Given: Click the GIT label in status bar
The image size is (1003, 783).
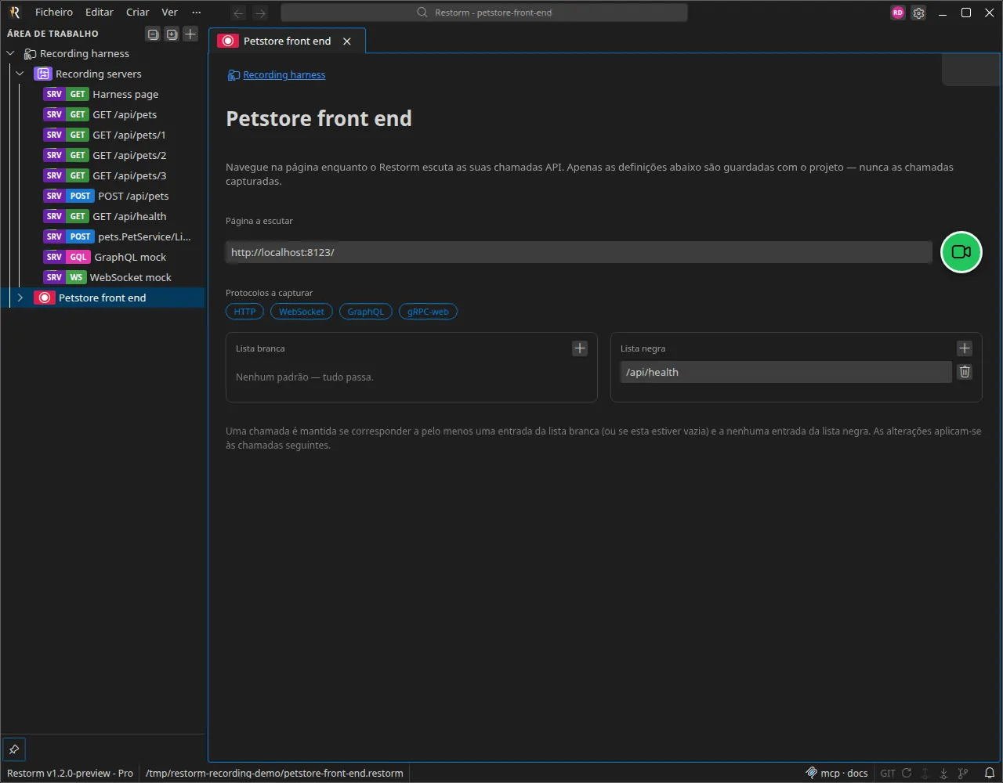Looking at the screenshot, I should tap(888, 773).
